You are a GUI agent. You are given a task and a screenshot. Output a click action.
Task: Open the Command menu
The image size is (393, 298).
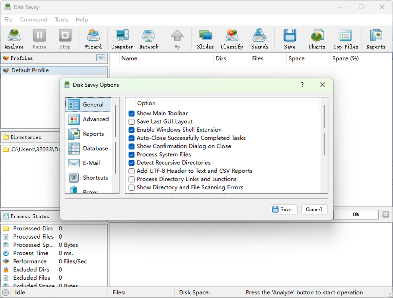point(33,20)
